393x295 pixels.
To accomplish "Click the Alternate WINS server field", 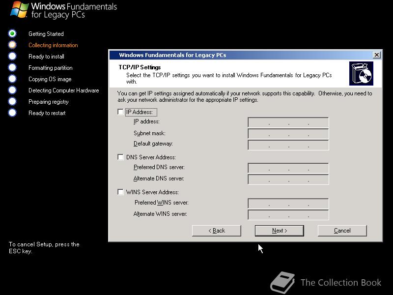I will [x=288, y=215].
